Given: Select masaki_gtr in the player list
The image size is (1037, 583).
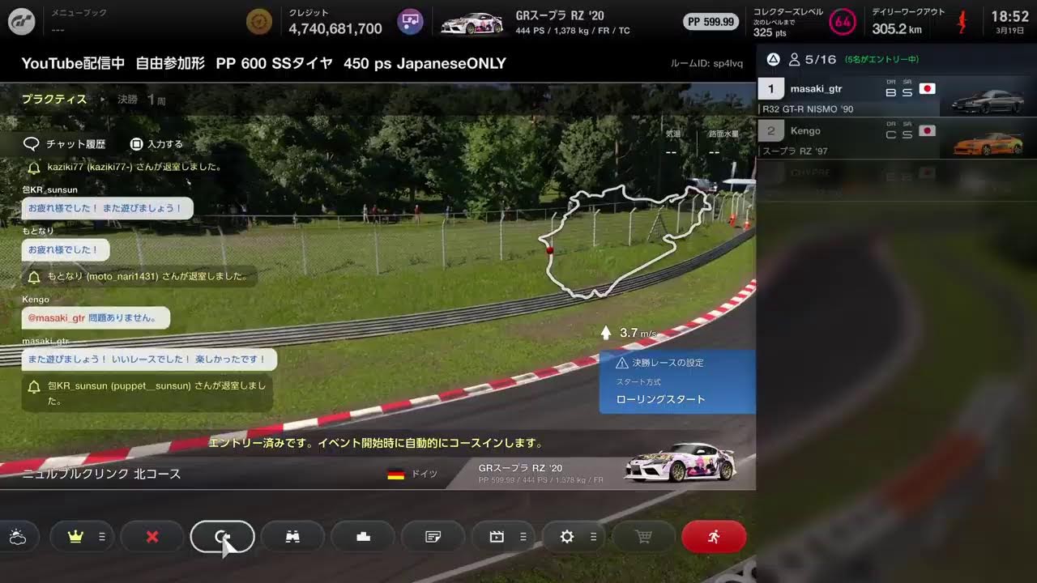Looking at the screenshot, I should (897, 96).
